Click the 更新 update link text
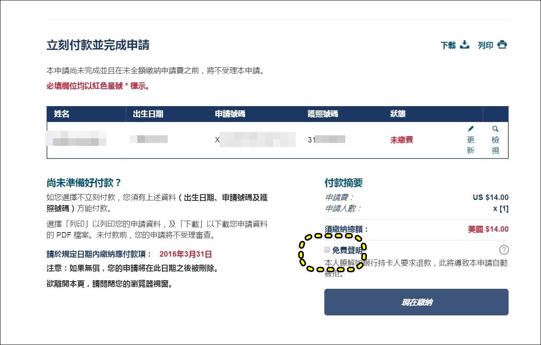Viewport: 541px width, 345px height. [x=471, y=145]
